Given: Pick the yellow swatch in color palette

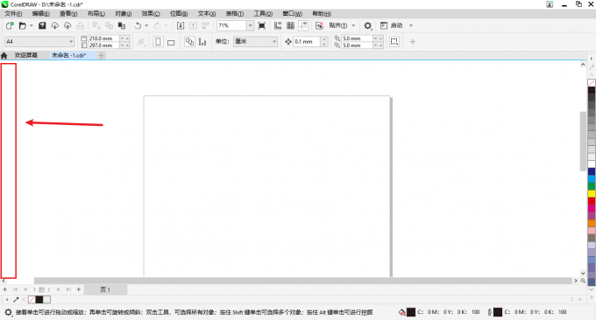Looking at the screenshot, I should click(x=592, y=194).
